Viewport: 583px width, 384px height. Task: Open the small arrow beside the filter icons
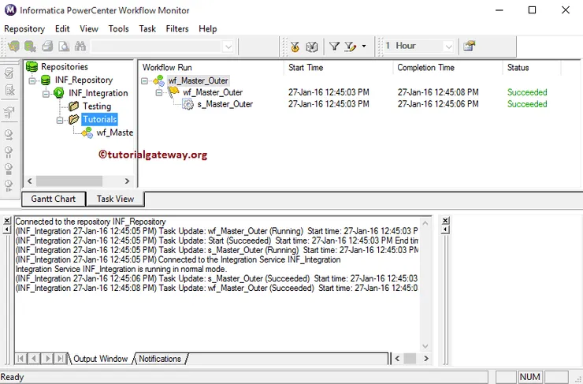[364, 47]
